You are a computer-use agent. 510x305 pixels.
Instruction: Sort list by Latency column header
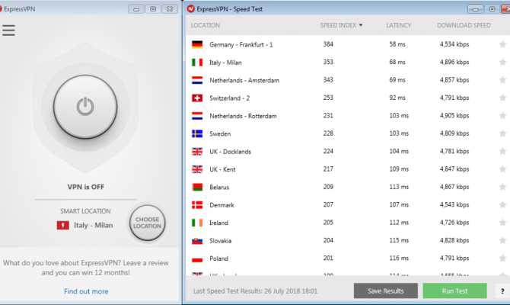pyautogui.click(x=398, y=25)
